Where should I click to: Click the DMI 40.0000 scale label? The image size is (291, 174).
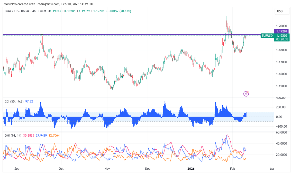click(x=281, y=144)
